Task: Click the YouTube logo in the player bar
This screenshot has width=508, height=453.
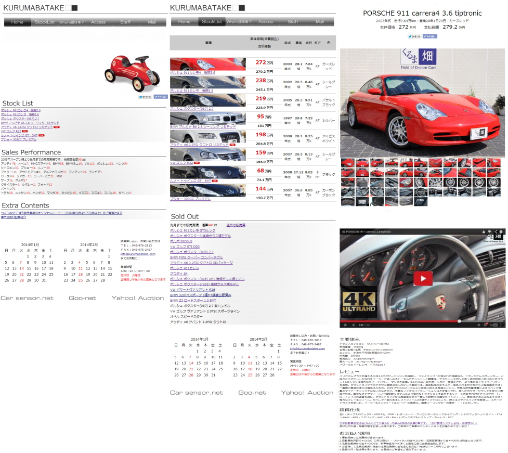Action: (494, 325)
